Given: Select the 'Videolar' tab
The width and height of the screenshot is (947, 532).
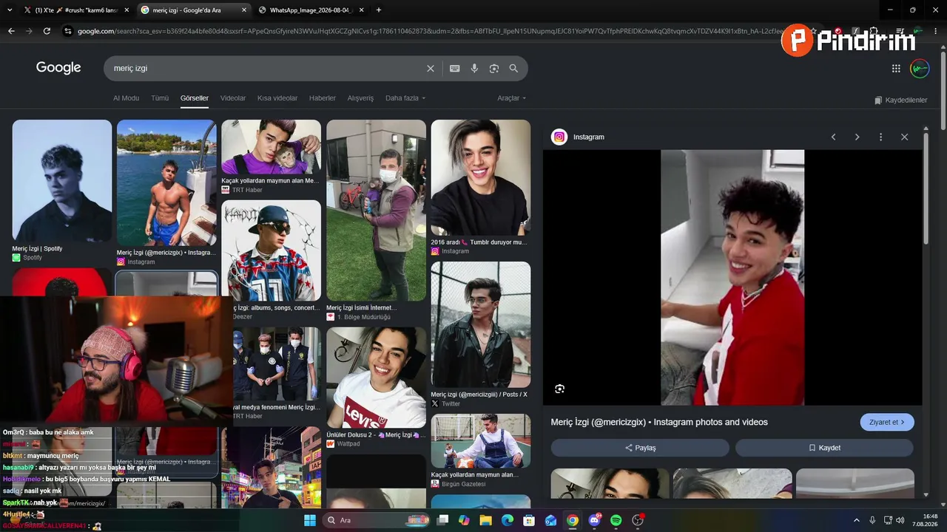Looking at the screenshot, I should click(233, 98).
